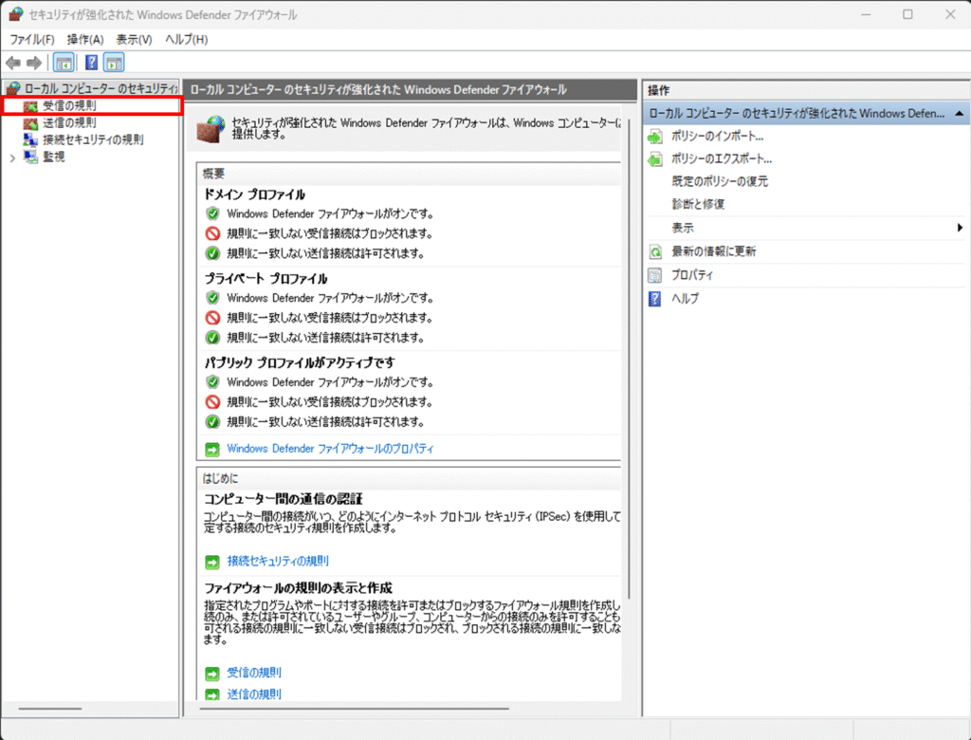Click プロパティ action in the actions pane
Image resolution: width=971 pixels, height=740 pixels.
[x=692, y=275]
